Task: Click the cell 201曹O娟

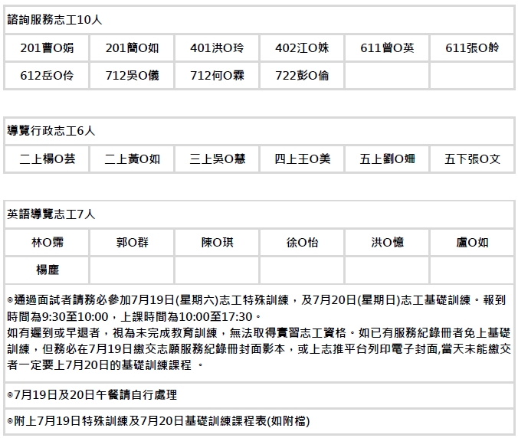Action: (x=47, y=48)
